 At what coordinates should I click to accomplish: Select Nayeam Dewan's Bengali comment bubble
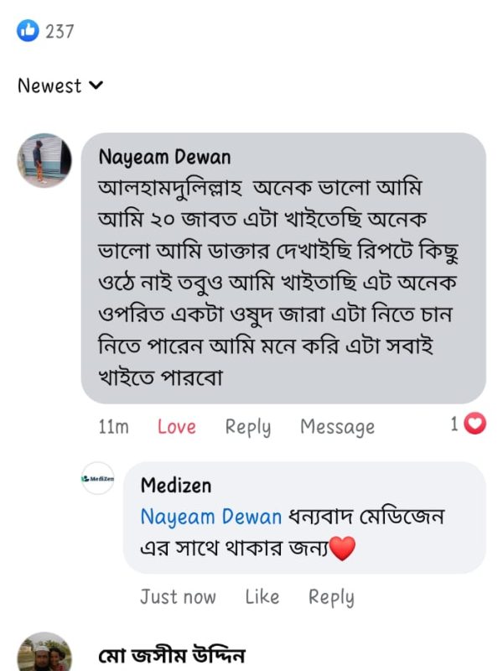click(283, 277)
